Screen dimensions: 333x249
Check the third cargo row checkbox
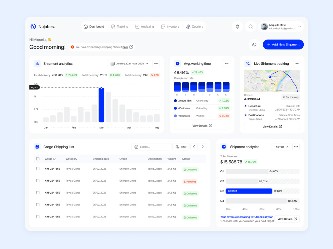click(x=38, y=193)
